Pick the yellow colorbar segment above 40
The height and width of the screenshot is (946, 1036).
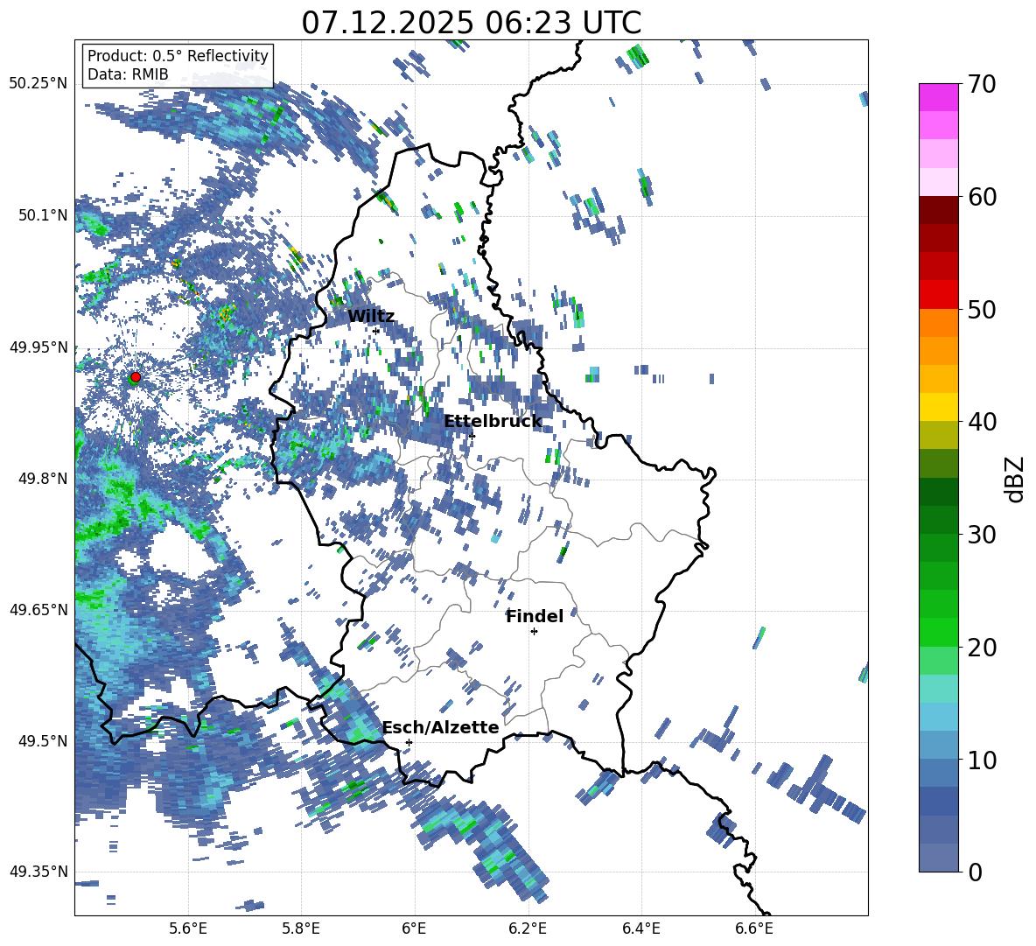point(938,407)
